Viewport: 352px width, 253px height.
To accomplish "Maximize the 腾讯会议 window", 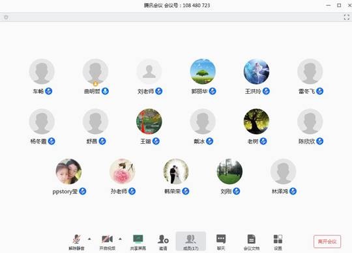I will point(339,5).
